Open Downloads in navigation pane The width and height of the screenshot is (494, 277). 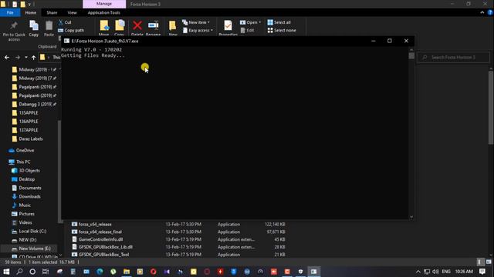pos(29,197)
